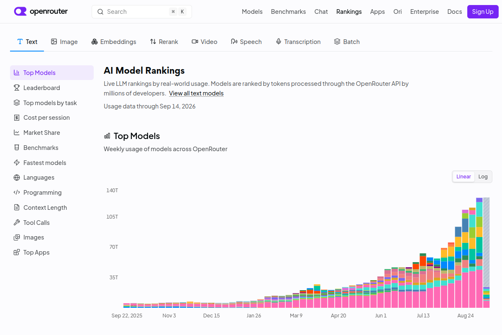
Task: Click the search magnifier icon
Action: point(100,12)
